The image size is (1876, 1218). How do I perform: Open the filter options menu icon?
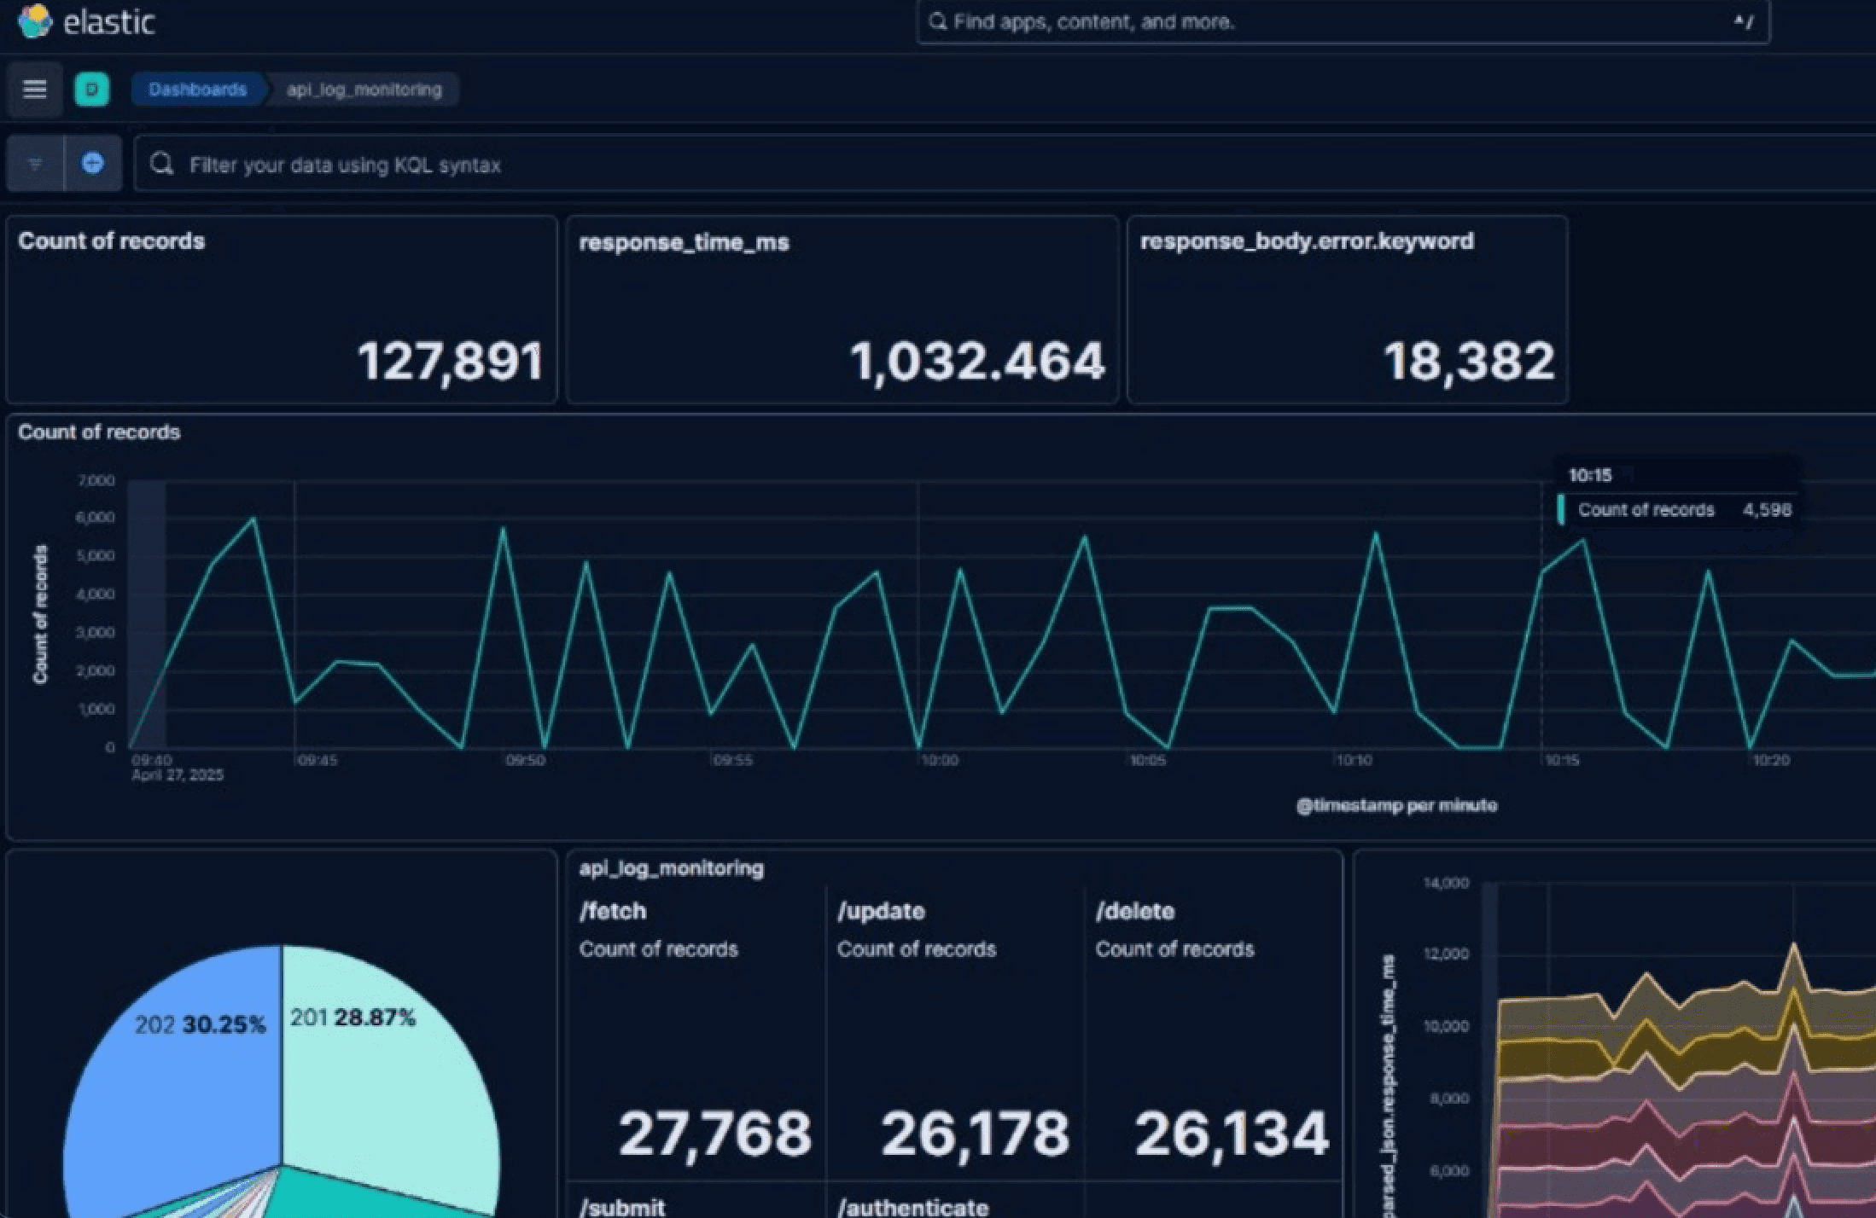click(x=35, y=164)
